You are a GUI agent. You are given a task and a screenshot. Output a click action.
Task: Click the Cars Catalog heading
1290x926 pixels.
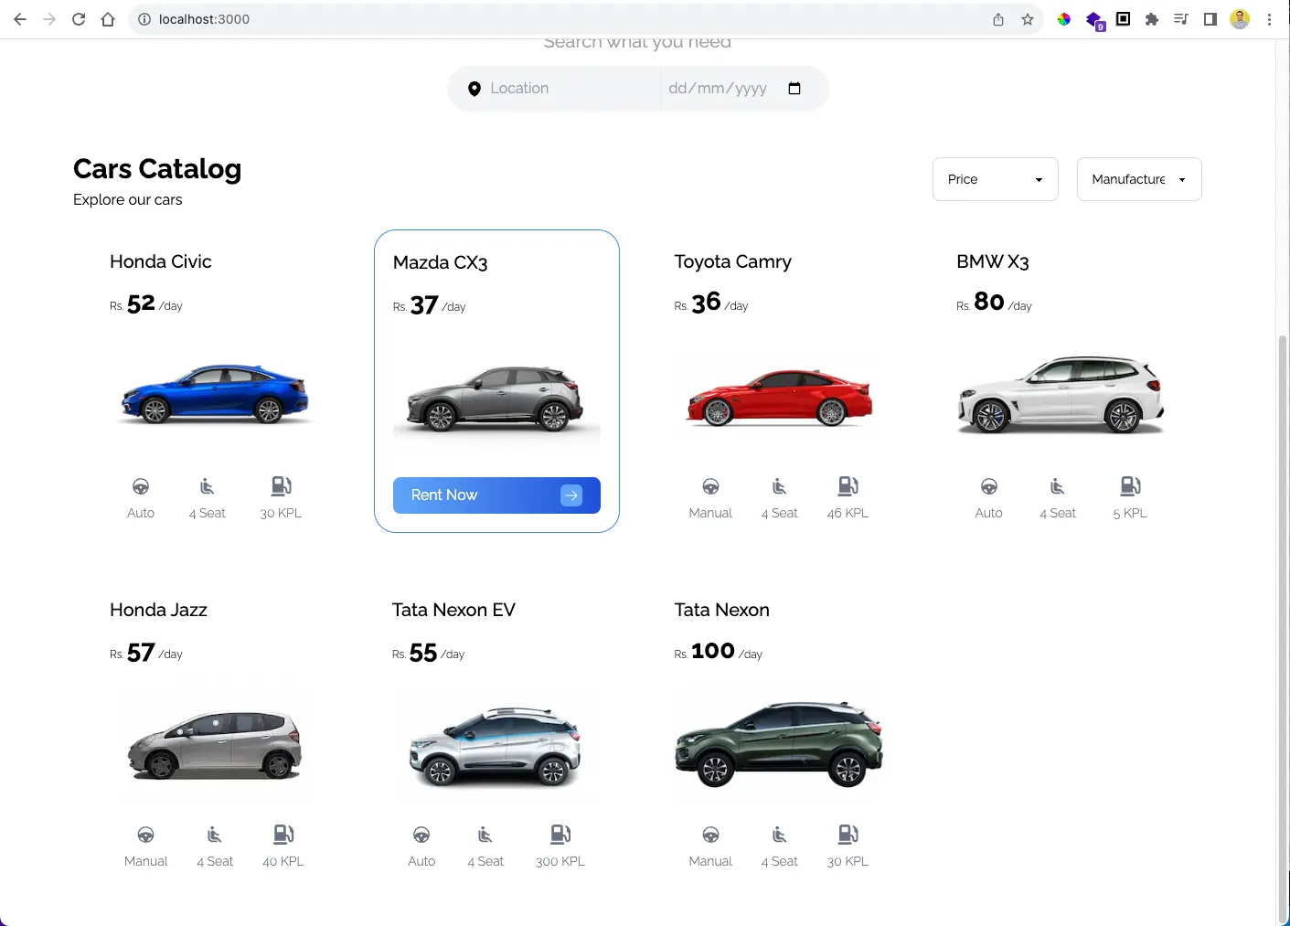point(157,169)
